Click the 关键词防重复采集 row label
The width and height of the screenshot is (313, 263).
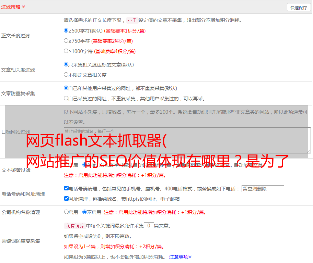21,241
